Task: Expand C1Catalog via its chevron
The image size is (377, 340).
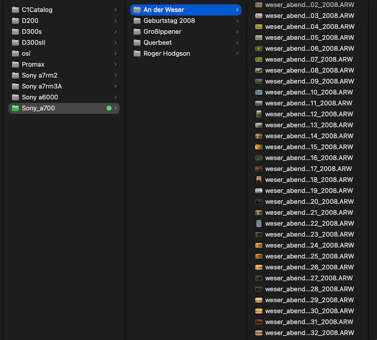Action: pyautogui.click(x=115, y=10)
